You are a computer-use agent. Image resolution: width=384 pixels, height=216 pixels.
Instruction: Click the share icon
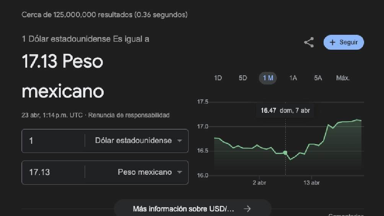(309, 42)
